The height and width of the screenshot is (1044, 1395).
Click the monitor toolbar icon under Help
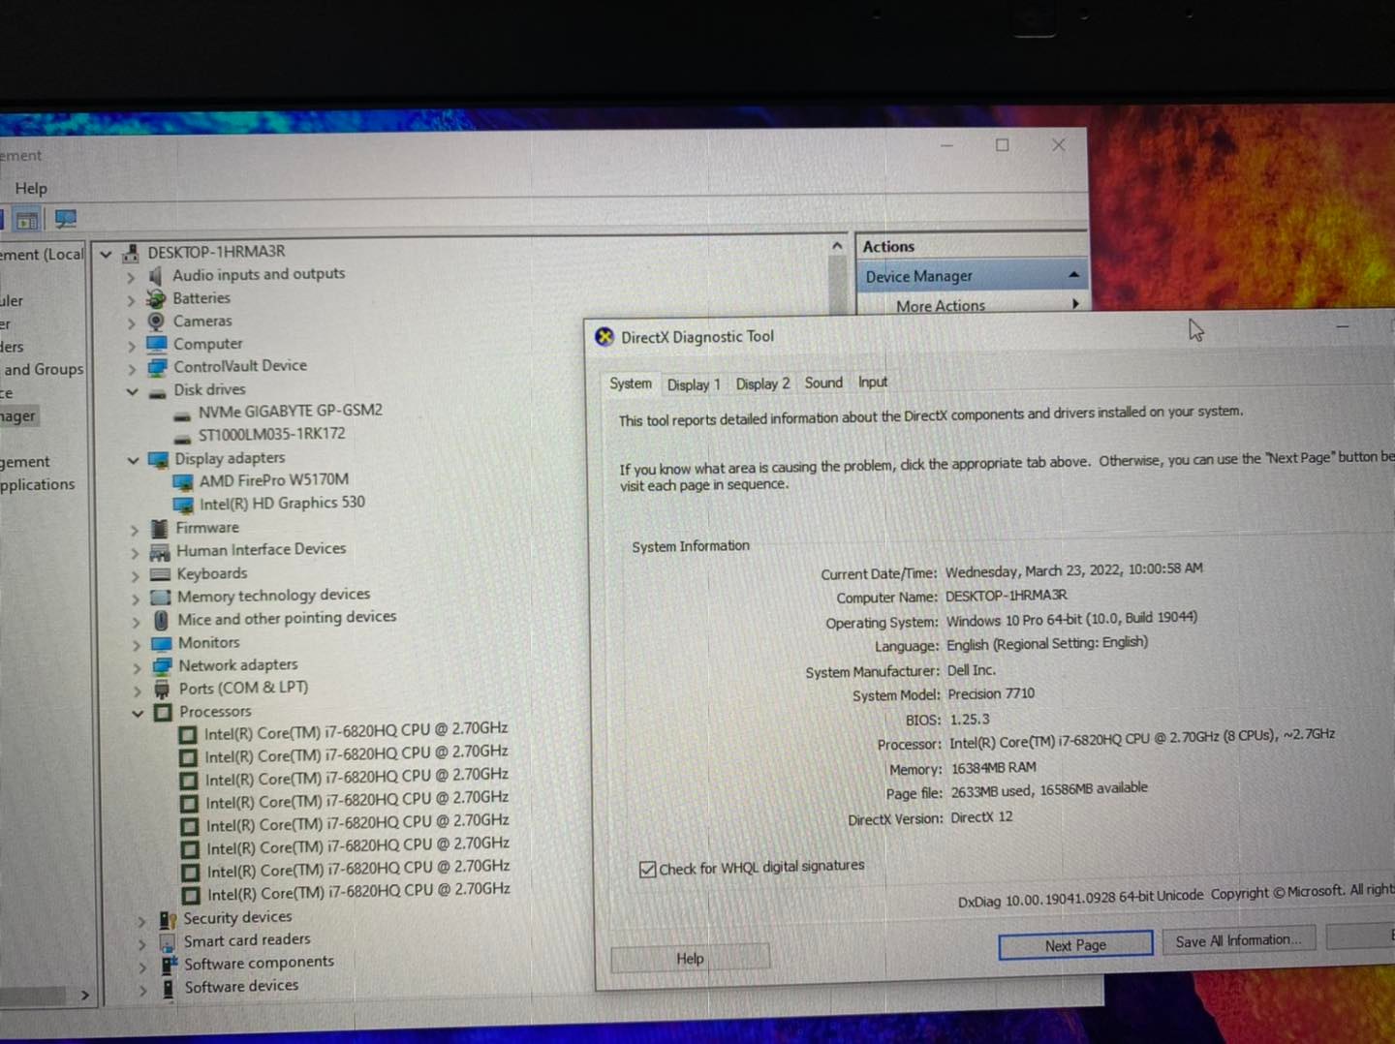pos(65,220)
